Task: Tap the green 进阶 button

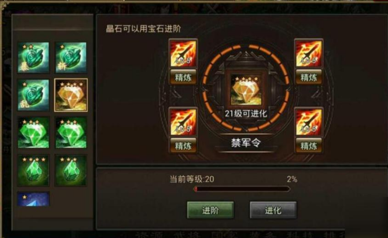Action: pyautogui.click(x=210, y=210)
